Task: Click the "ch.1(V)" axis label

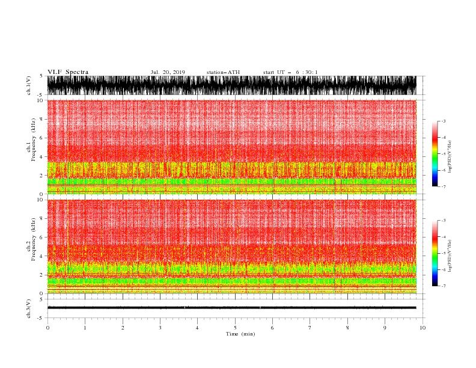Action: tap(29, 85)
